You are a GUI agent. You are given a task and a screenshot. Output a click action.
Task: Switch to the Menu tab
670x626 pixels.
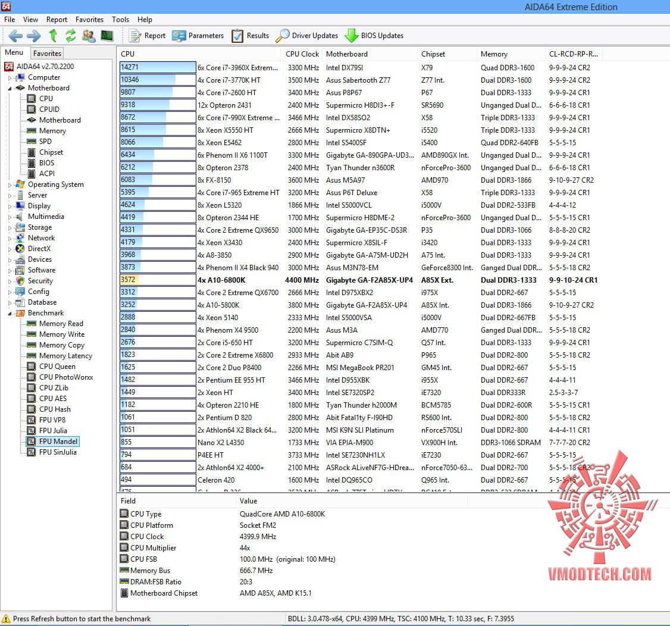coord(14,52)
